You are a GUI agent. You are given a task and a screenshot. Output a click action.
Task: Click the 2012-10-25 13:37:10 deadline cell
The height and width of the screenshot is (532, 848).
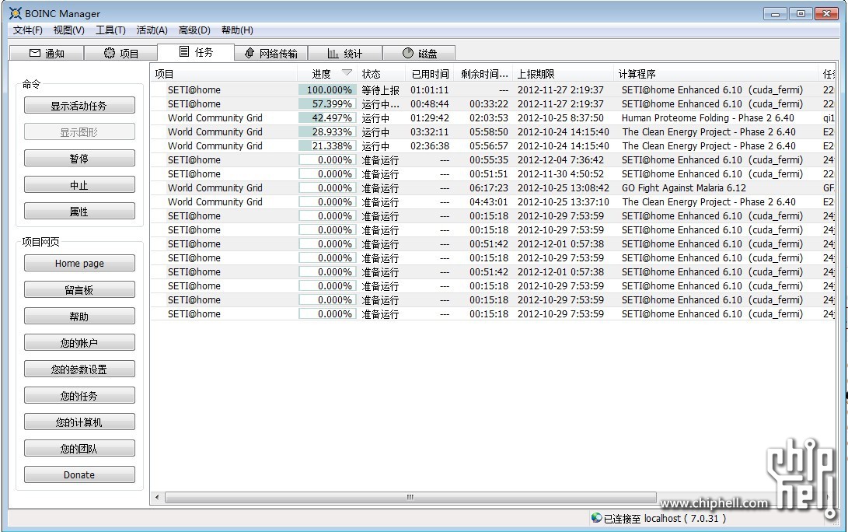point(563,202)
